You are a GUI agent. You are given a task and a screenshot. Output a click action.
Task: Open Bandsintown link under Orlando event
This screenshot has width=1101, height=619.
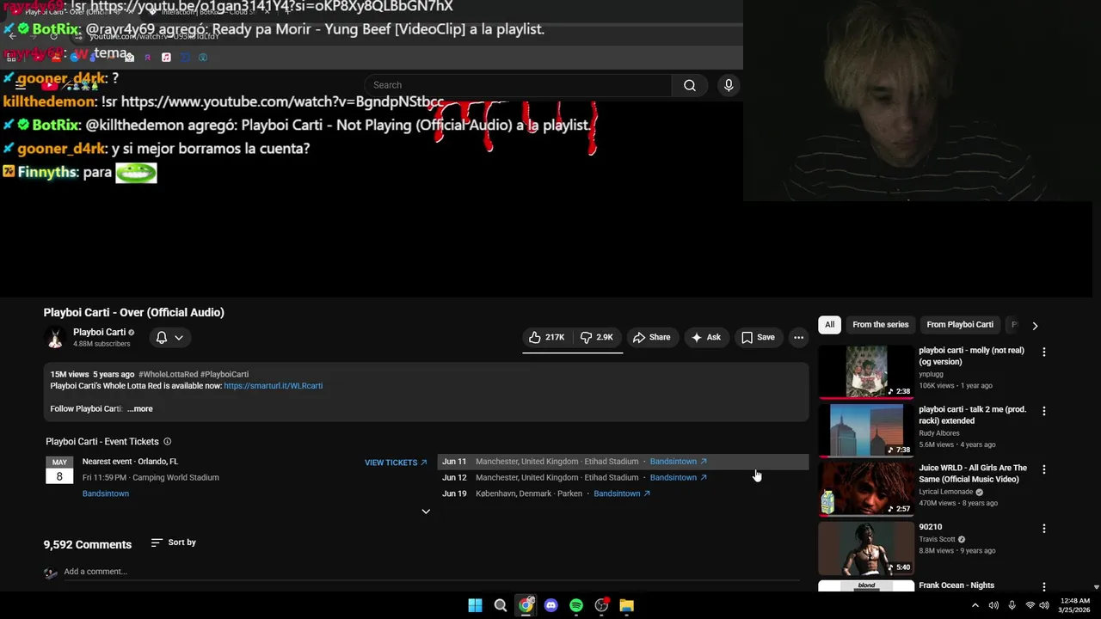[x=106, y=493]
